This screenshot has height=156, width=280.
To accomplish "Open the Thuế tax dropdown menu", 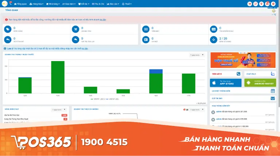I will (x=127, y=4).
